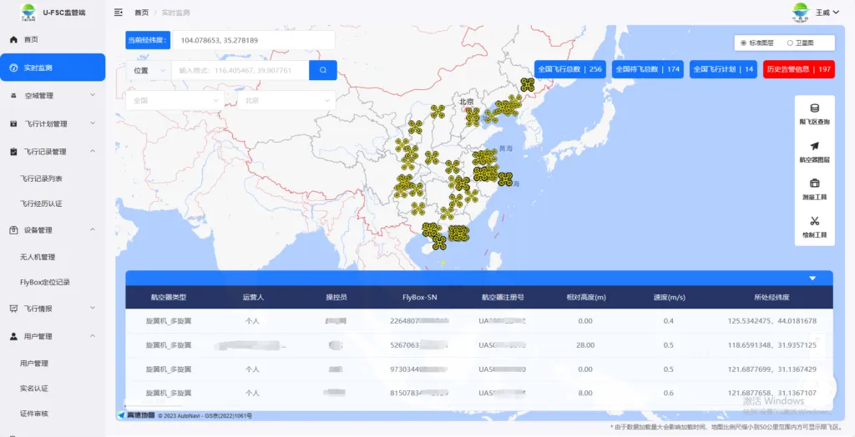Click the 全国飞行总数 statistics button
This screenshot has width=855, height=437.
tap(569, 69)
